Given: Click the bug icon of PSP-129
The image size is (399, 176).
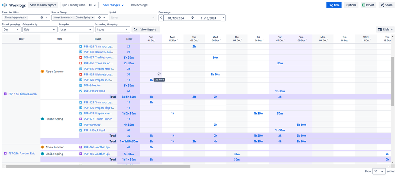Looking at the screenshot, I should 81,74.
